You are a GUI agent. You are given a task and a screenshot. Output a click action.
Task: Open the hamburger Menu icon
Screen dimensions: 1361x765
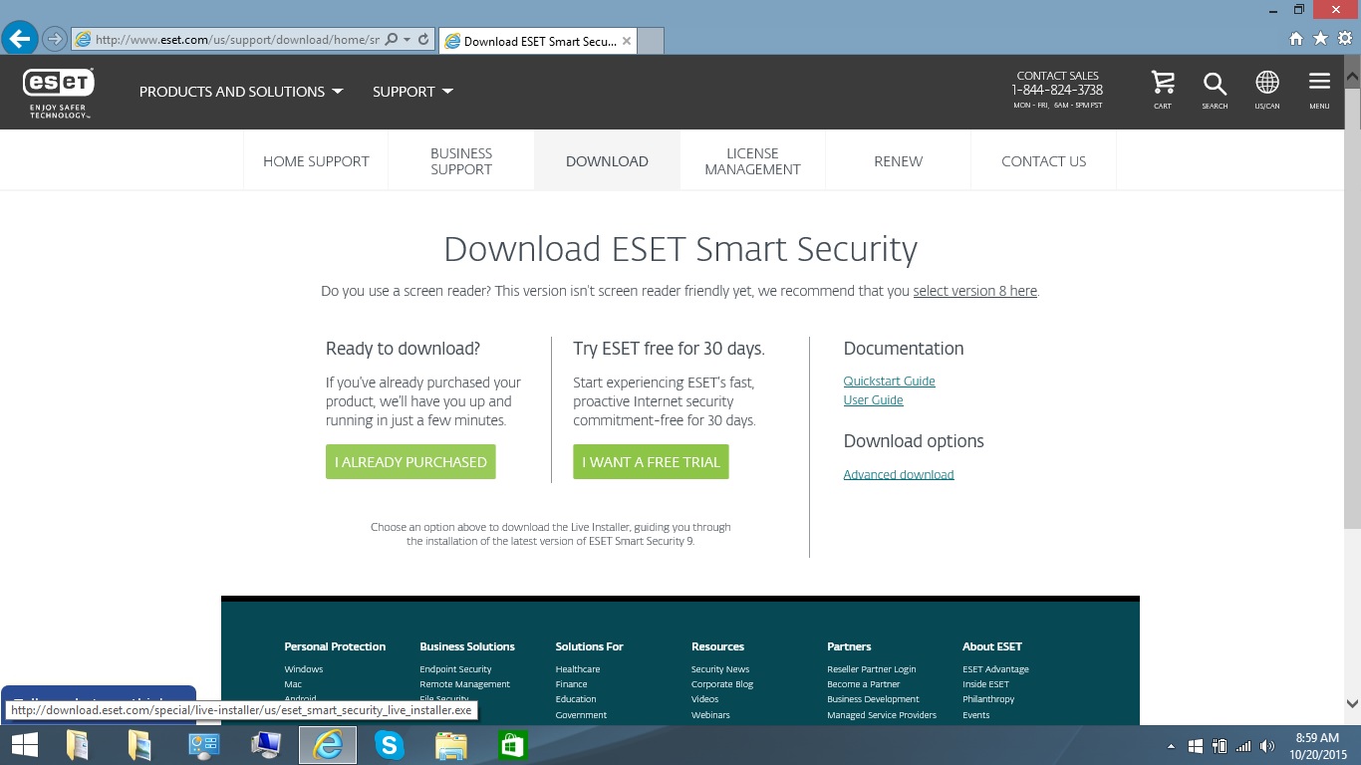[x=1319, y=90]
